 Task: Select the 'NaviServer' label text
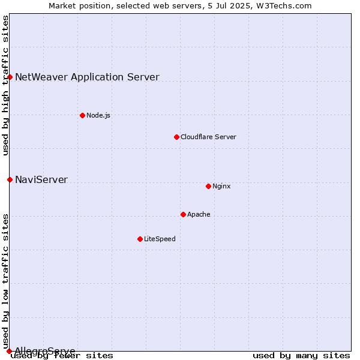click(41, 180)
